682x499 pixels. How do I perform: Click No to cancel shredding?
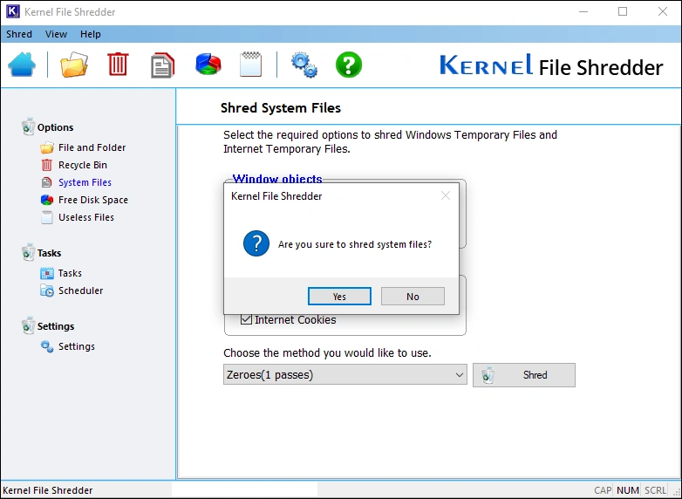pos(413,297)
